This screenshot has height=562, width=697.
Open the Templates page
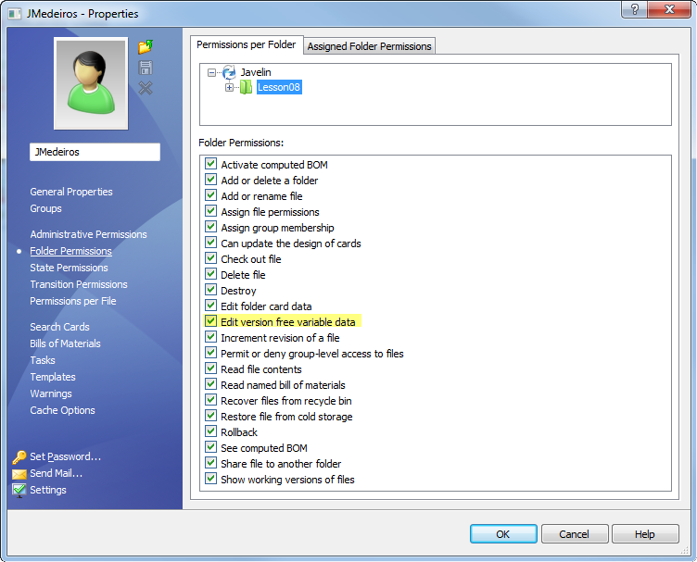tap(53, 378)
